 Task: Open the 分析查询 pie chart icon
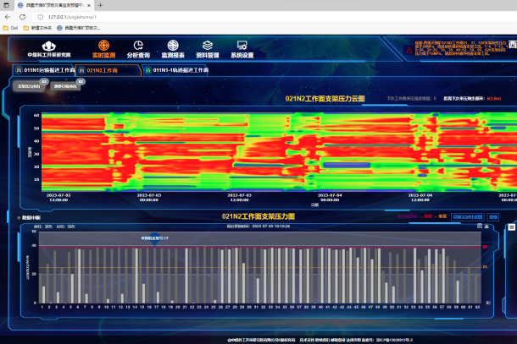(x=138, y=46)
